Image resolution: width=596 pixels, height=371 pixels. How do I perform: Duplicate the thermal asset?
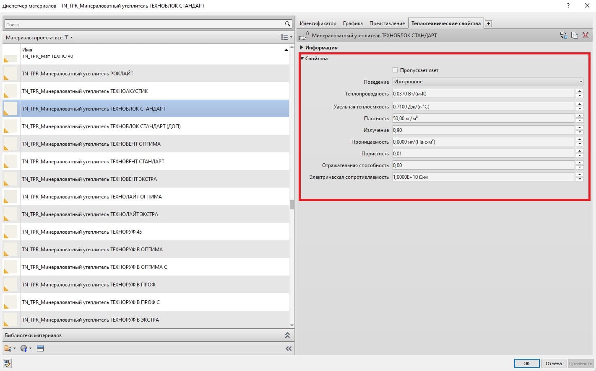point(575,36)
